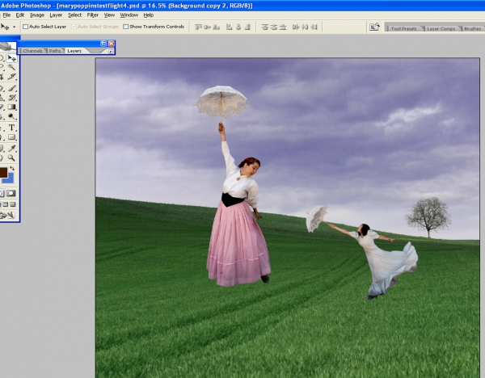Switch to the Channels tab
This screenshot has height=378, width=485.
[32, 51]
